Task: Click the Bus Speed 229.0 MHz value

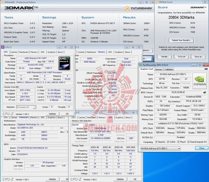Action: [25, 97]
